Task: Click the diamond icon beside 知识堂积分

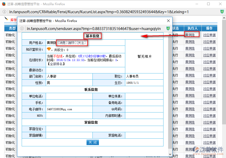Action: tap(49, 49)
